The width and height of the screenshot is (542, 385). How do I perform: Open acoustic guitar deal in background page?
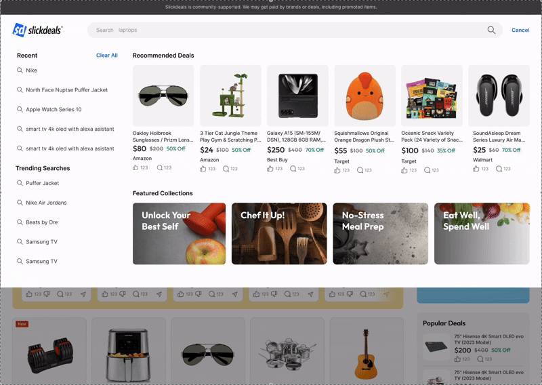(367, 351)
